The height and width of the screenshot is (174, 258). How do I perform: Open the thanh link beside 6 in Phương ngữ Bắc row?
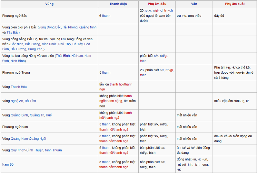point(106,16)
